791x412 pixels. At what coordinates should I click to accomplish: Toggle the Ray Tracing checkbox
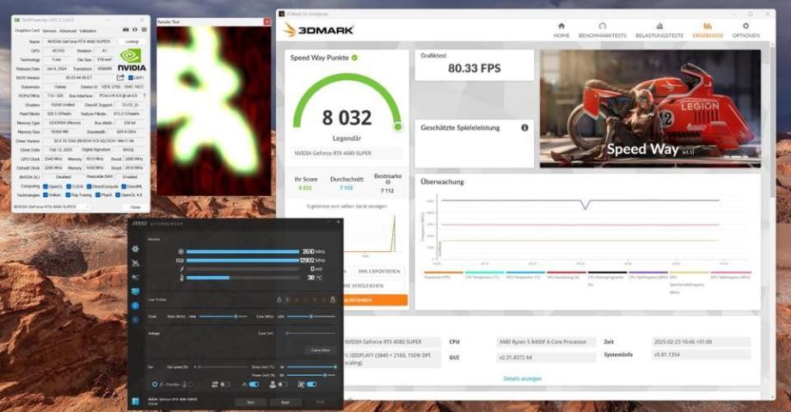click(68, 195)
